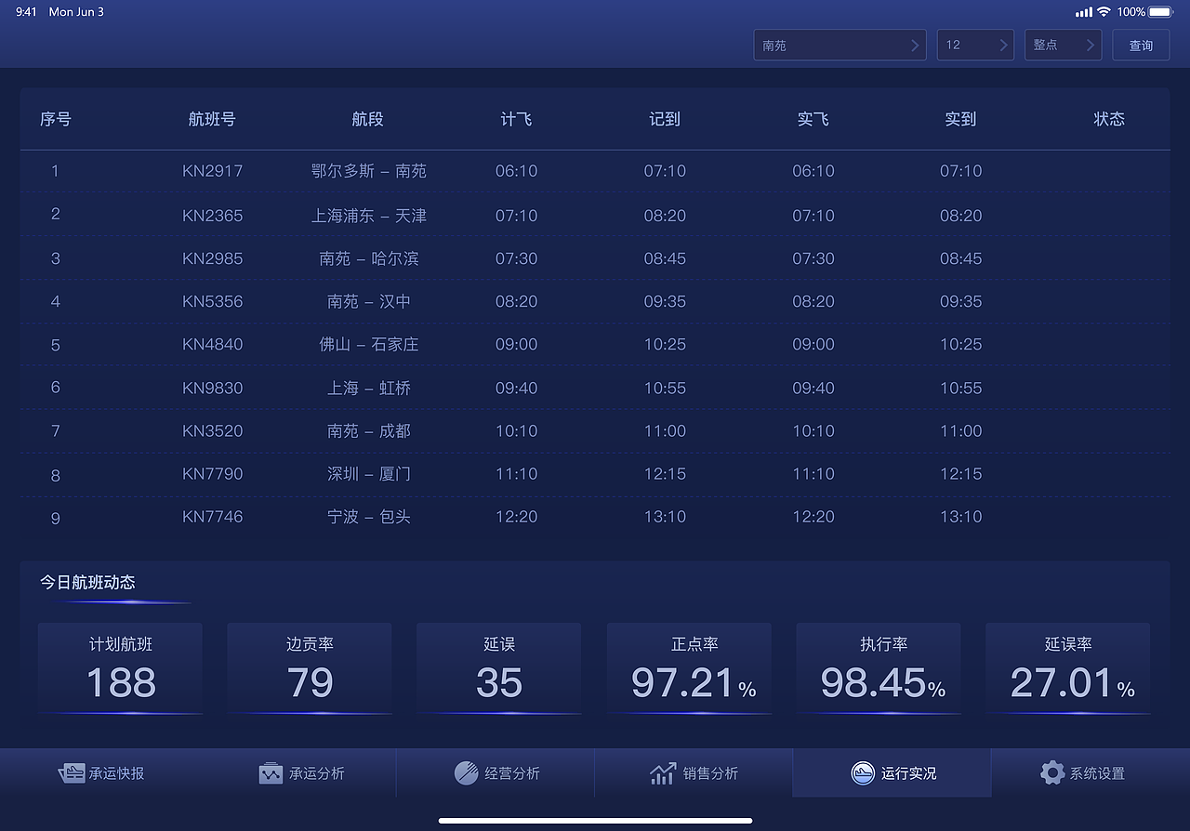
Task: Select flight KN7790
Action: pyautogui.click(x=212, y=473)
